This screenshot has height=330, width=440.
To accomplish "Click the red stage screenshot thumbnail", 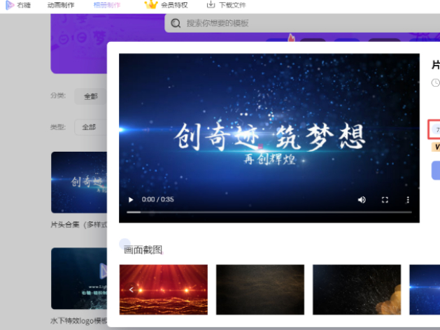I will tap(164, 289).
